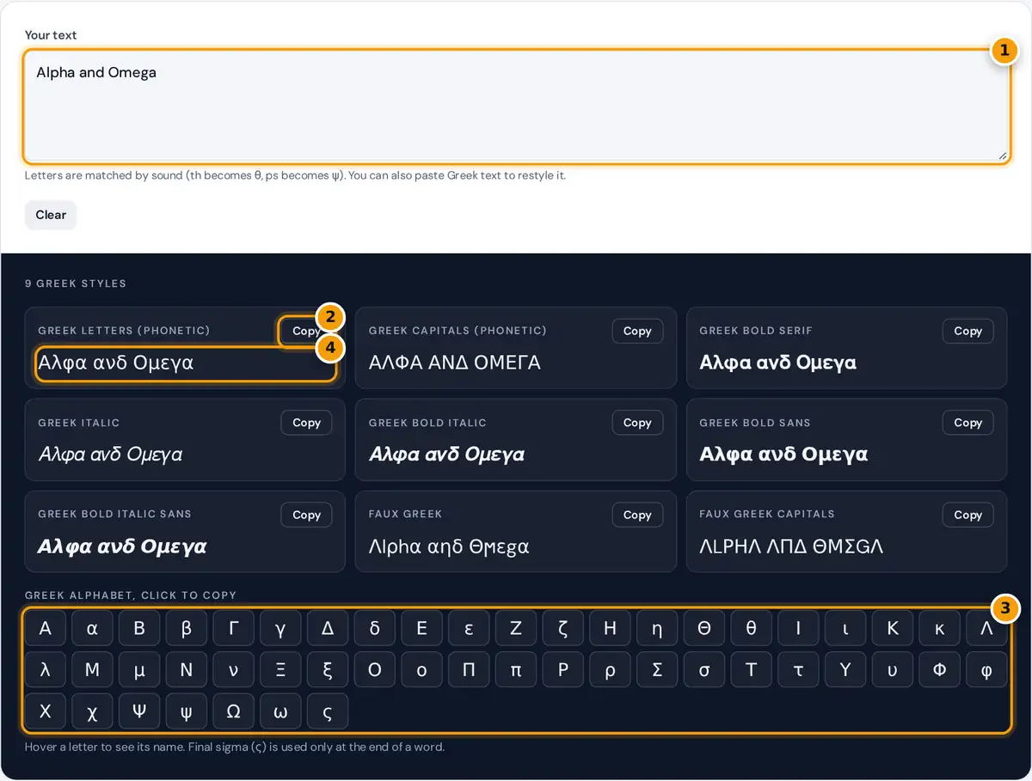Image resolution: width=1032 pixels, height=781 pixels.
Task: Copy lowercase kappa κ letter key
Action: coord(939,628)
